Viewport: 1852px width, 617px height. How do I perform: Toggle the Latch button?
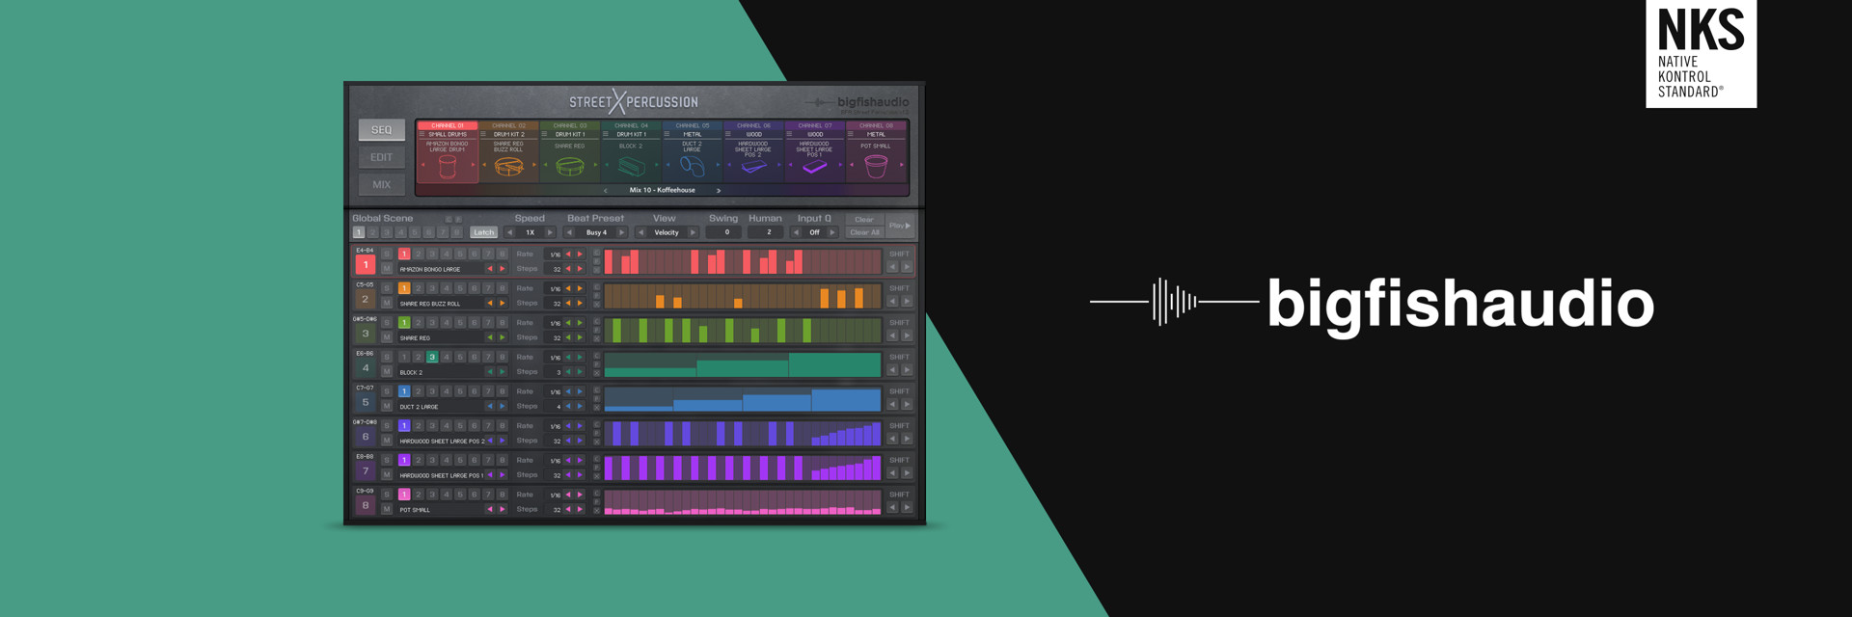483,232
